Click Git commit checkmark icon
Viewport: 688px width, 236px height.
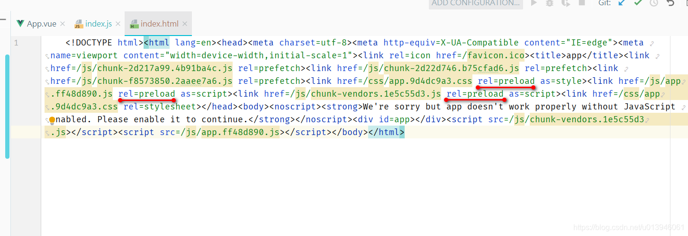(x=638, y=3)
